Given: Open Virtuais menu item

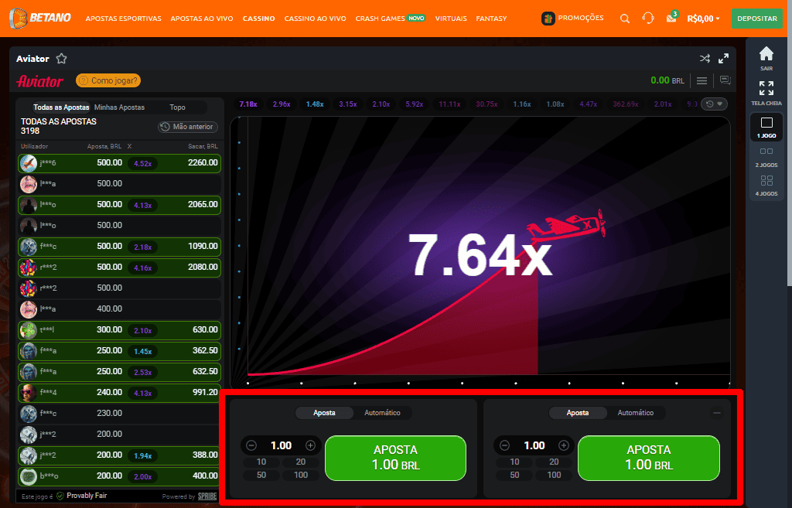Looking at the screenshot, I should click(x=451, y=19).
